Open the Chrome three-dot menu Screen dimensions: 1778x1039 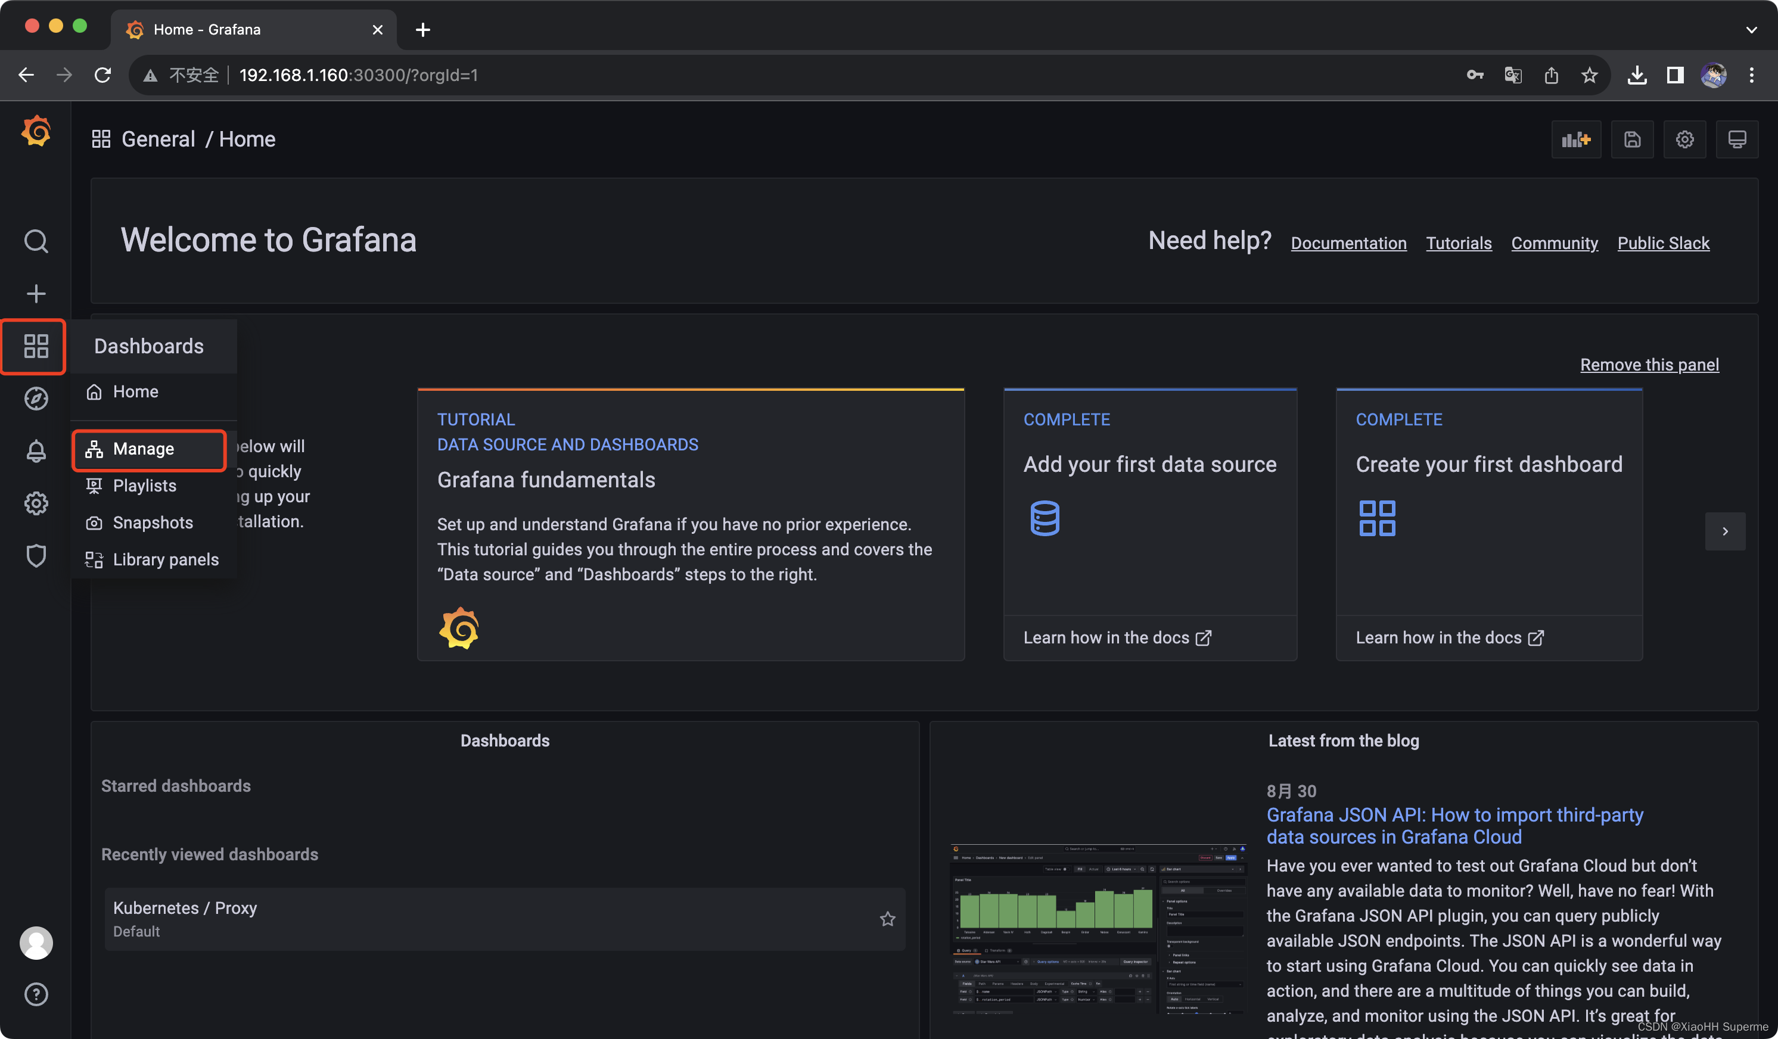1751,75
